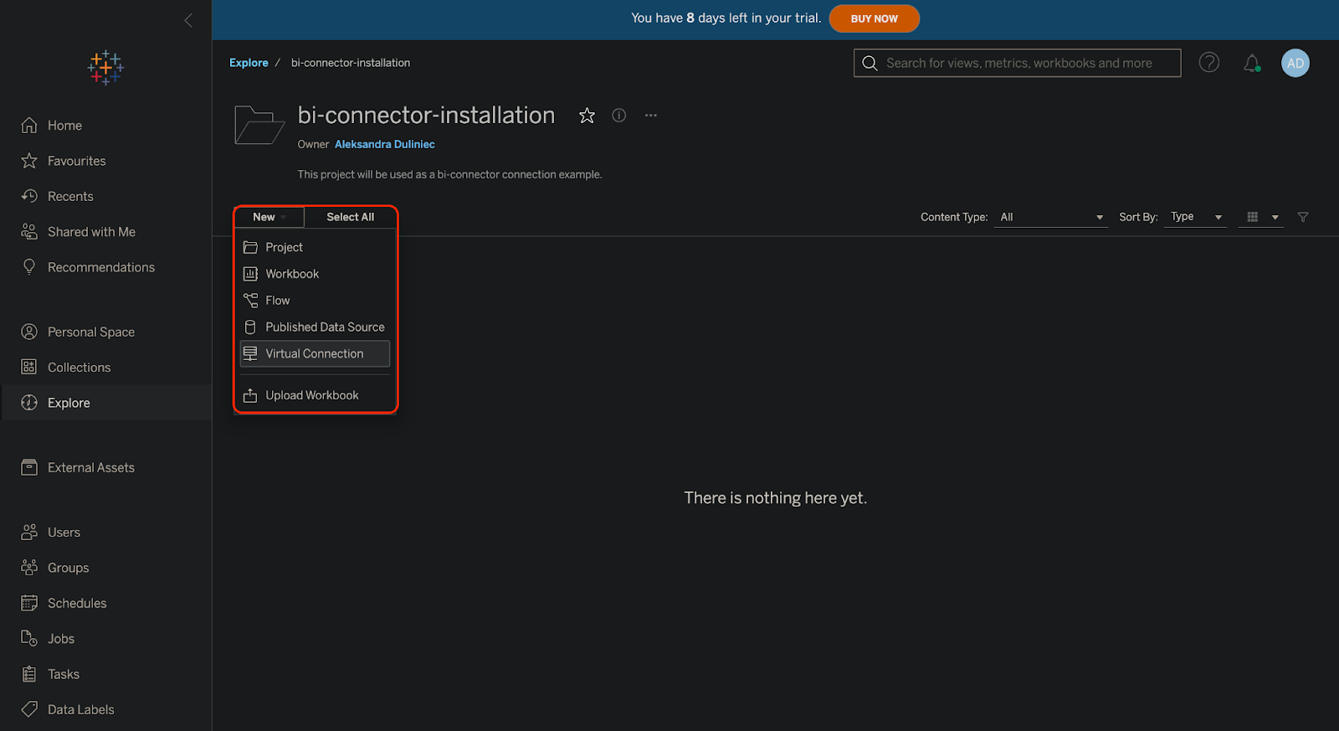Screen dimensions: 1339x731
Task: Click the Schedules calendar icon
Action: click(29, 603)
